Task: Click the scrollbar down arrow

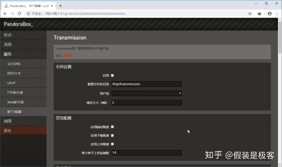Action: tap(280, 165)
